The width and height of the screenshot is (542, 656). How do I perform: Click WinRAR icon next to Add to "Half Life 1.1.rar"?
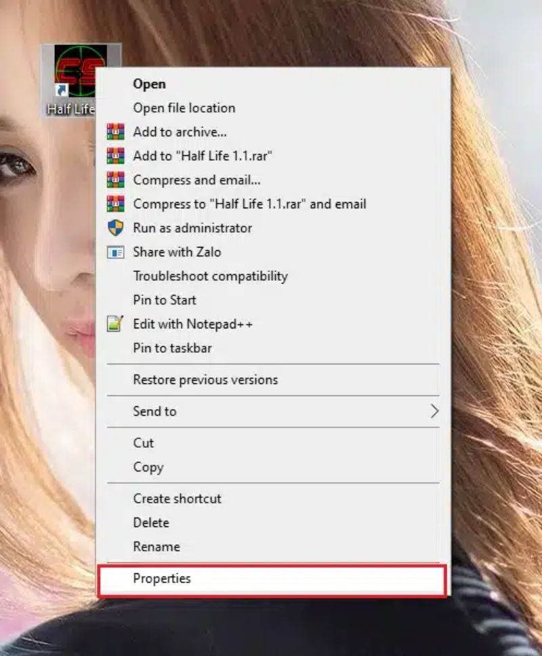116,156
